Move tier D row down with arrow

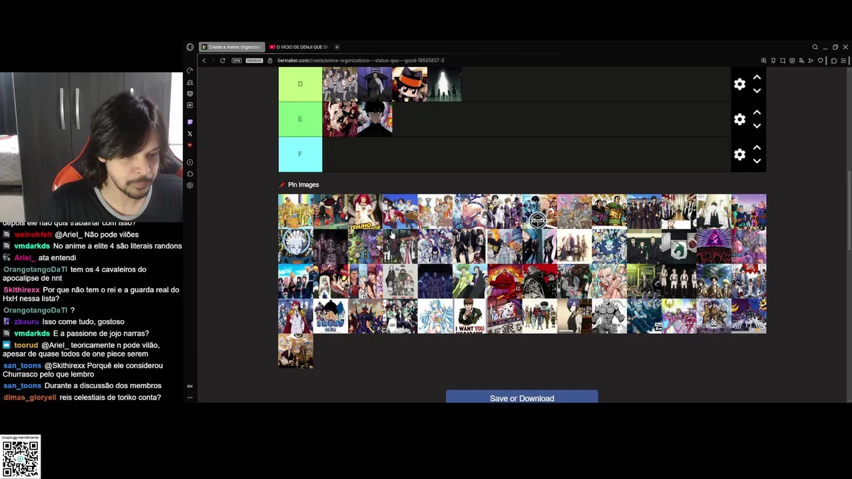coord(757,91)
